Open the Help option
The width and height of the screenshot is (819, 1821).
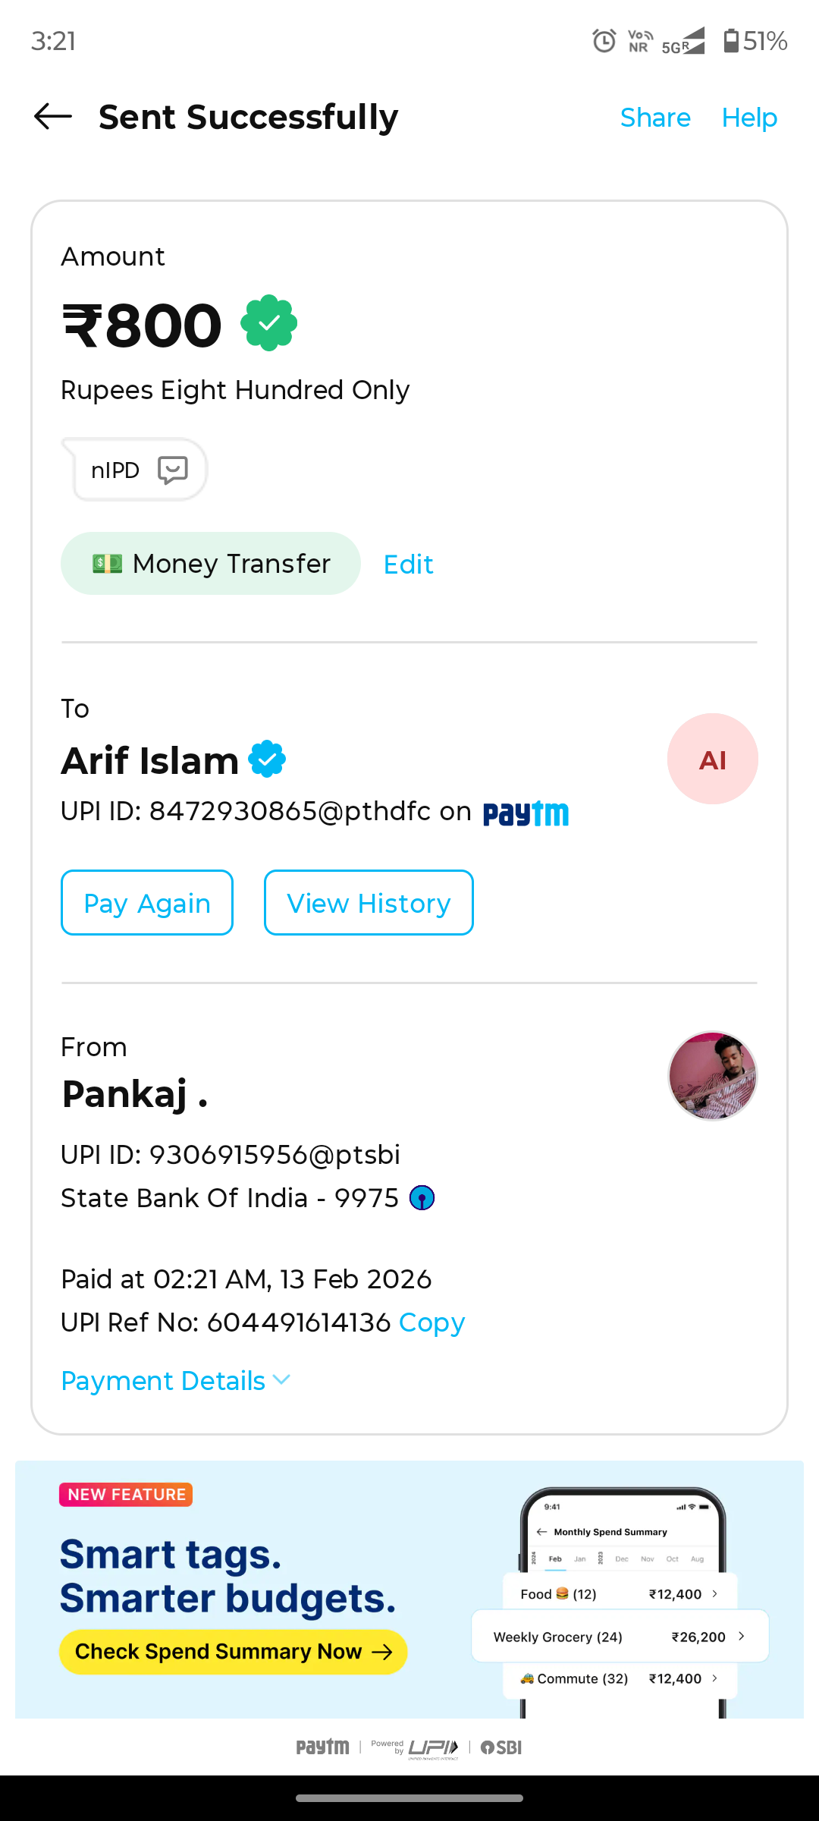(749, 118)
